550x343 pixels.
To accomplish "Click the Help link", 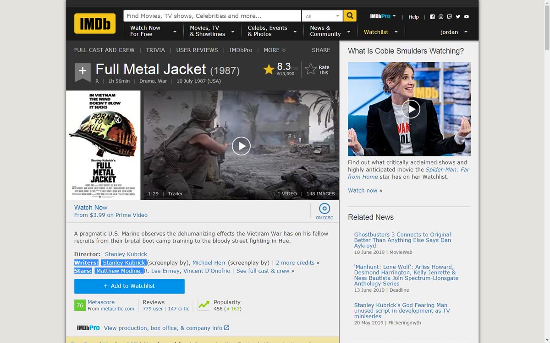I will 413,17.
